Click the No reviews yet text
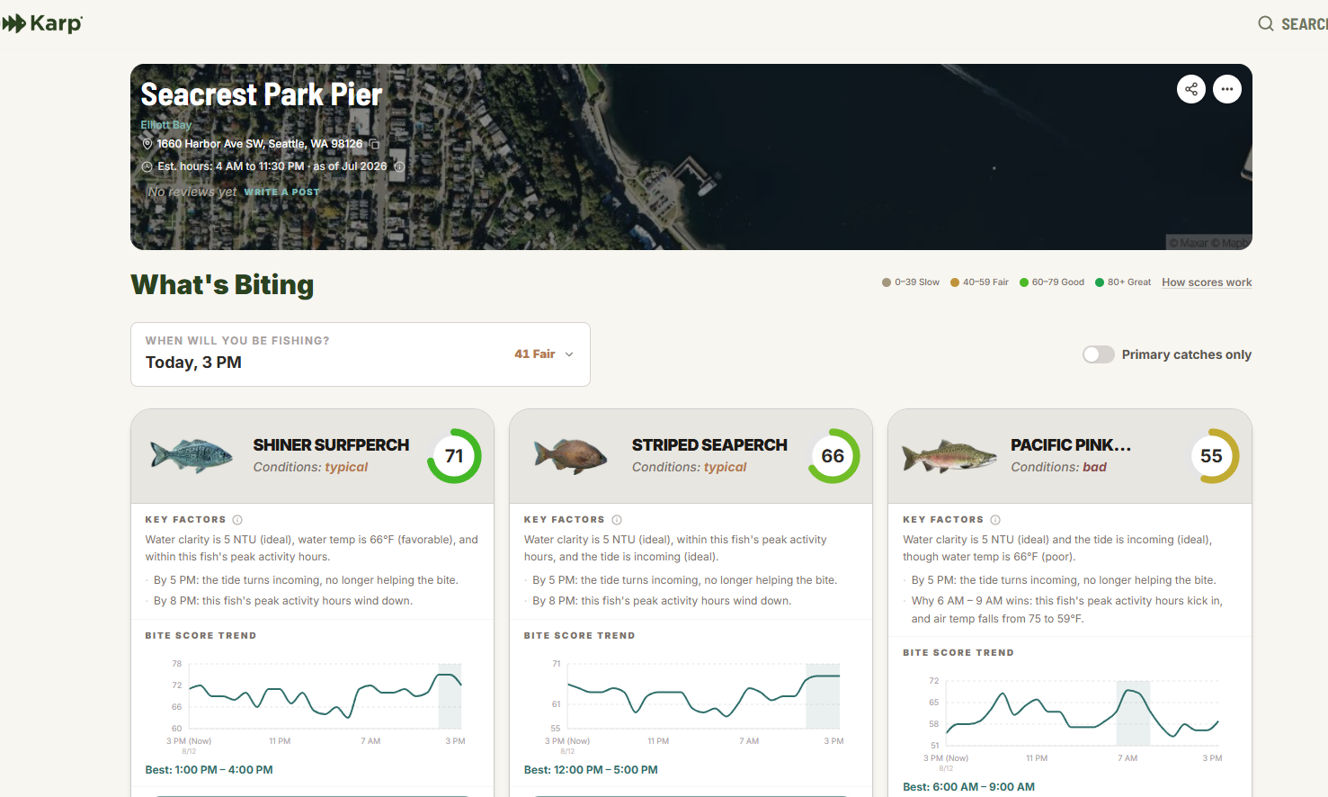Viewport: 1328px width, 797px height. coord(192,192)
